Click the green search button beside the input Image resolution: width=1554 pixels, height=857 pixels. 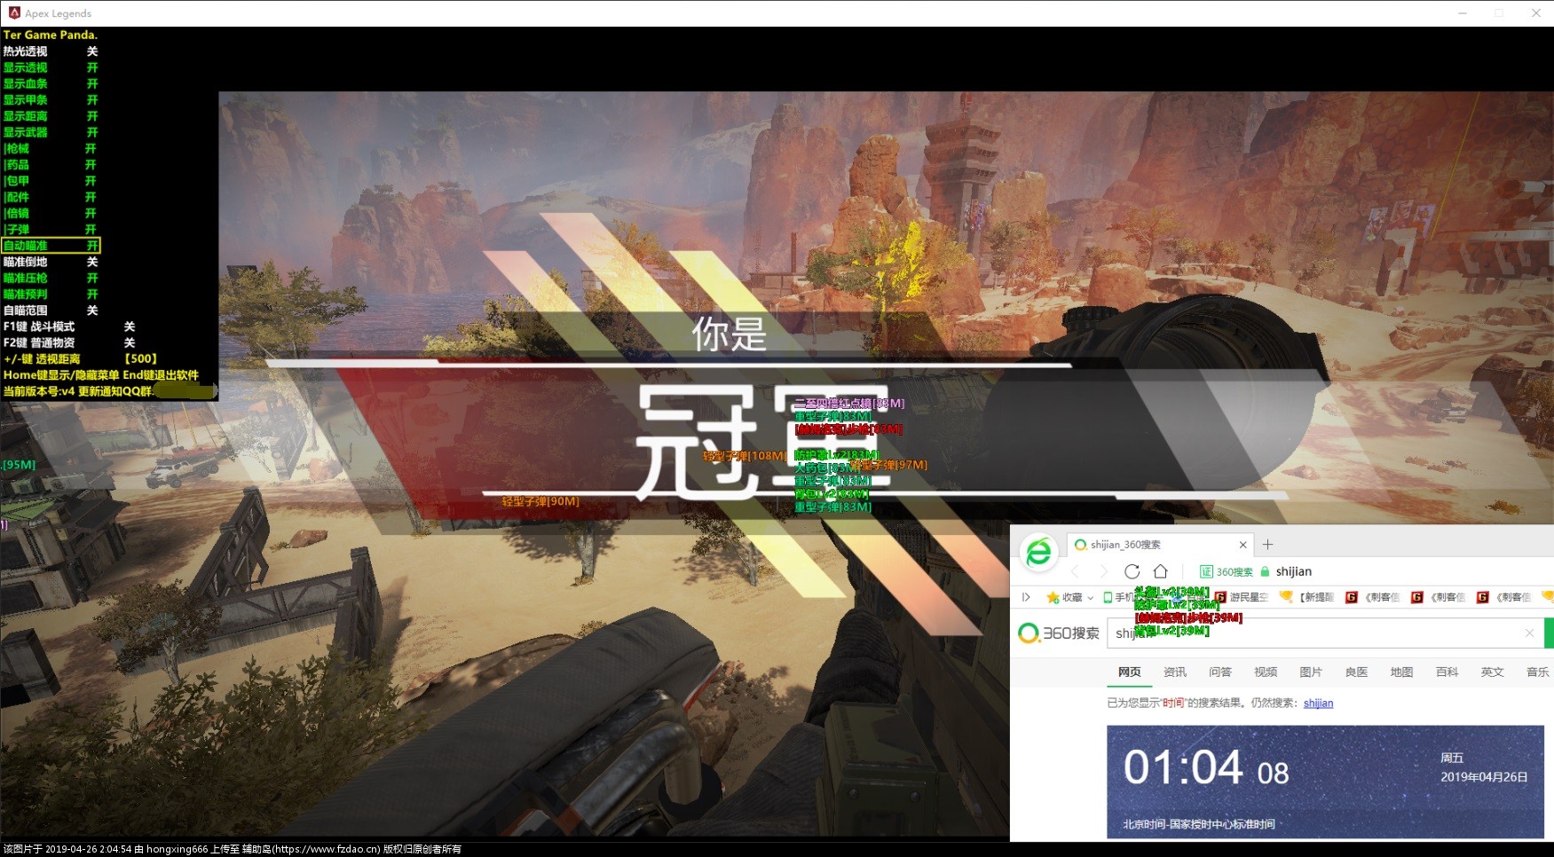coord(1549,633)
